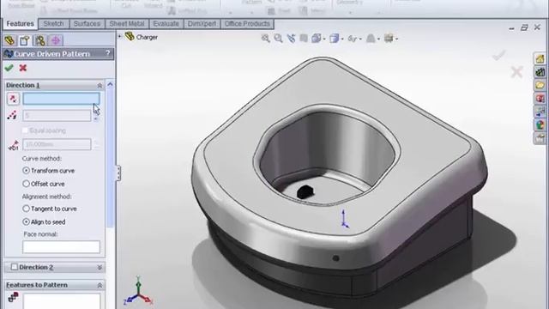This screenshot has height=309, width=549.
Task: Open Appearances and Scenes task pane tab
Action: [x=540, y=125]
